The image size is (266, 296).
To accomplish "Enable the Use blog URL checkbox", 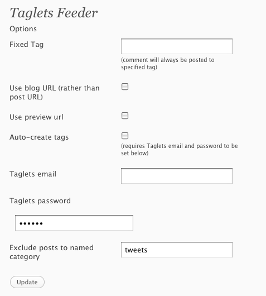I will tap(125, 87).
